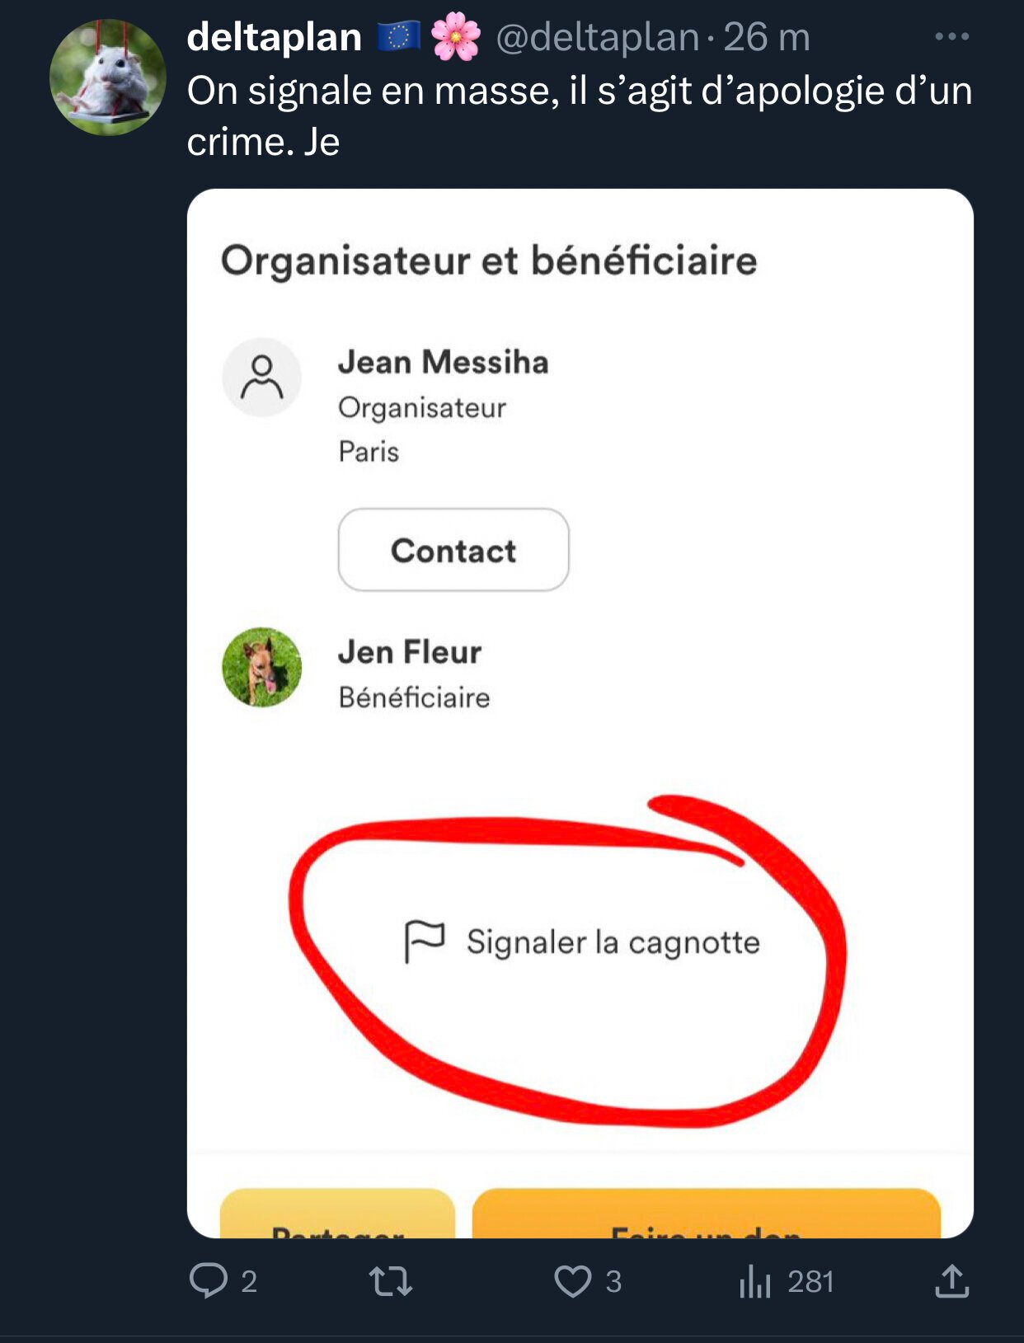
Task: Tap the orange Faire un don button
Action: pos(706,1214)
